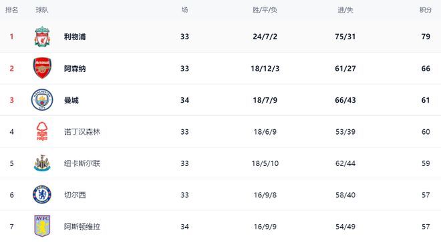Select the Nottingham Forest tree logo
Viewport: 441px width, 242px height.
point(42,131)
